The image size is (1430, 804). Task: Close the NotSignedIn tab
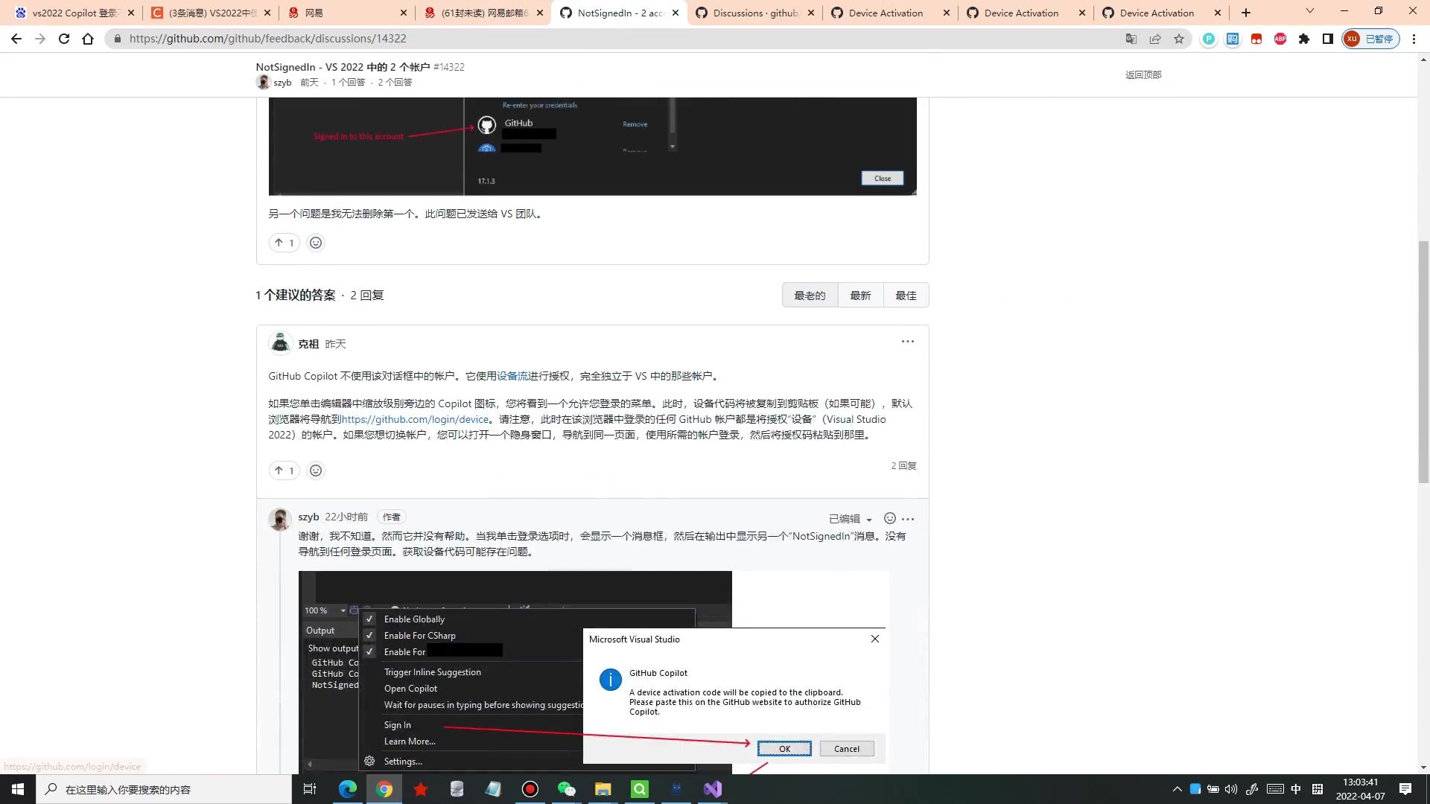point(676,13)
